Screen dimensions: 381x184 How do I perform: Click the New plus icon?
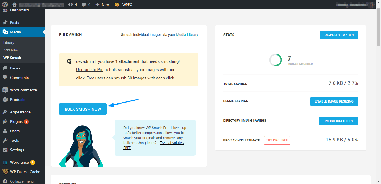pos(97,4)
